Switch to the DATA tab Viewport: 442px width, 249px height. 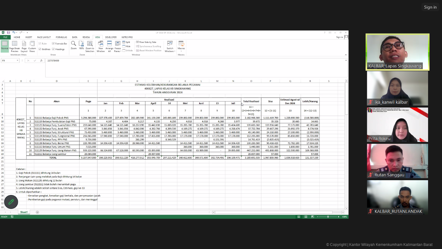coord(75,37)
